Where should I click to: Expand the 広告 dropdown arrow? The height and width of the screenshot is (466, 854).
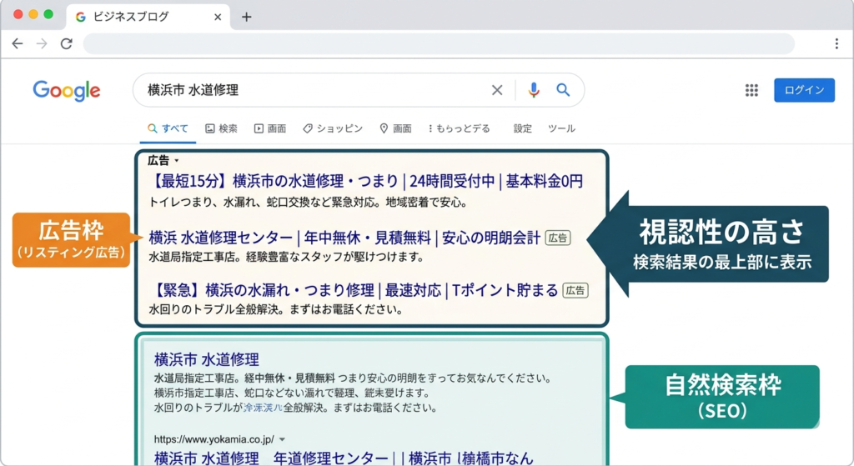(176, 160)
